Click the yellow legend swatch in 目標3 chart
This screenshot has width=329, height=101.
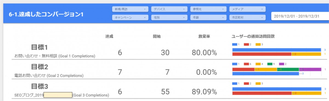coord(258,83)
